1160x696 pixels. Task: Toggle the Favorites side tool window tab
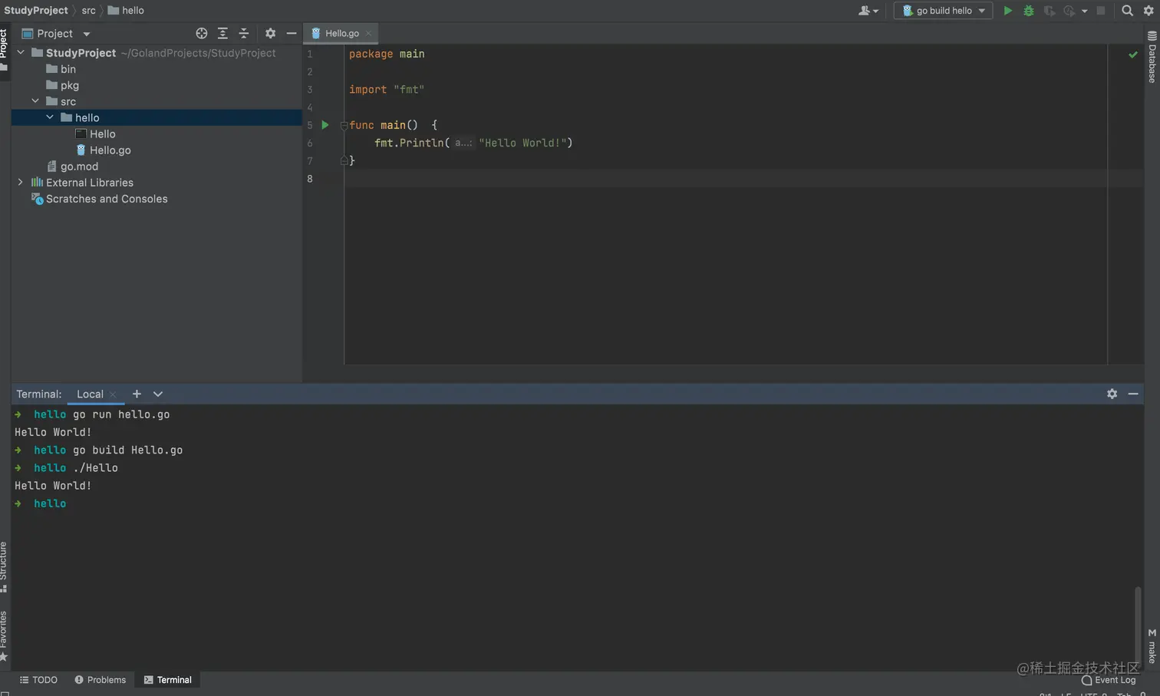[4, 635]
